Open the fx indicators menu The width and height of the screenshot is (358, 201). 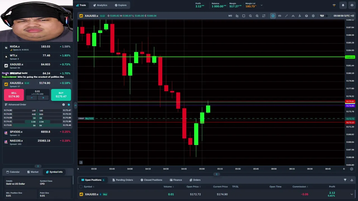point(300,16)
